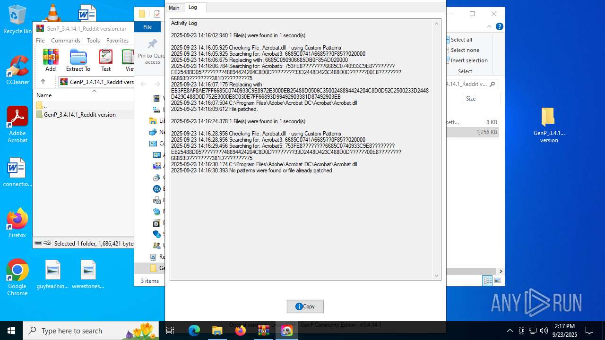Screen dimensions: 605x340
Task: Sort Explorer files by Size column
Action: point(471,99)
